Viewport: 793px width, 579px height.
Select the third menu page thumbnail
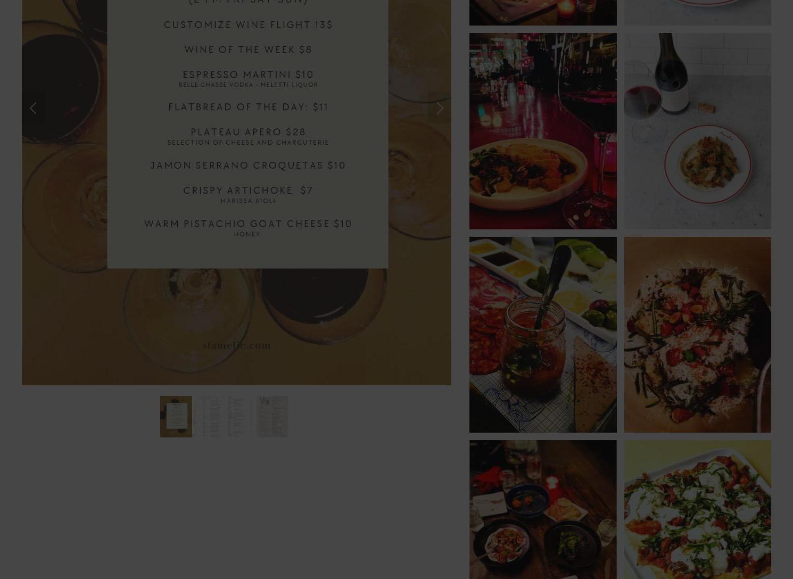(240, 417)
